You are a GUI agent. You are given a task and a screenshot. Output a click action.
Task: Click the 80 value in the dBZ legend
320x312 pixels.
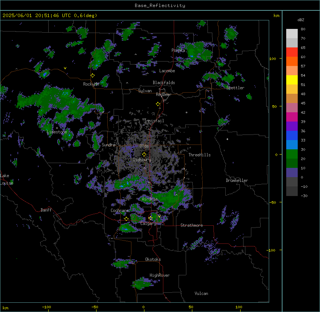(303, 29)
